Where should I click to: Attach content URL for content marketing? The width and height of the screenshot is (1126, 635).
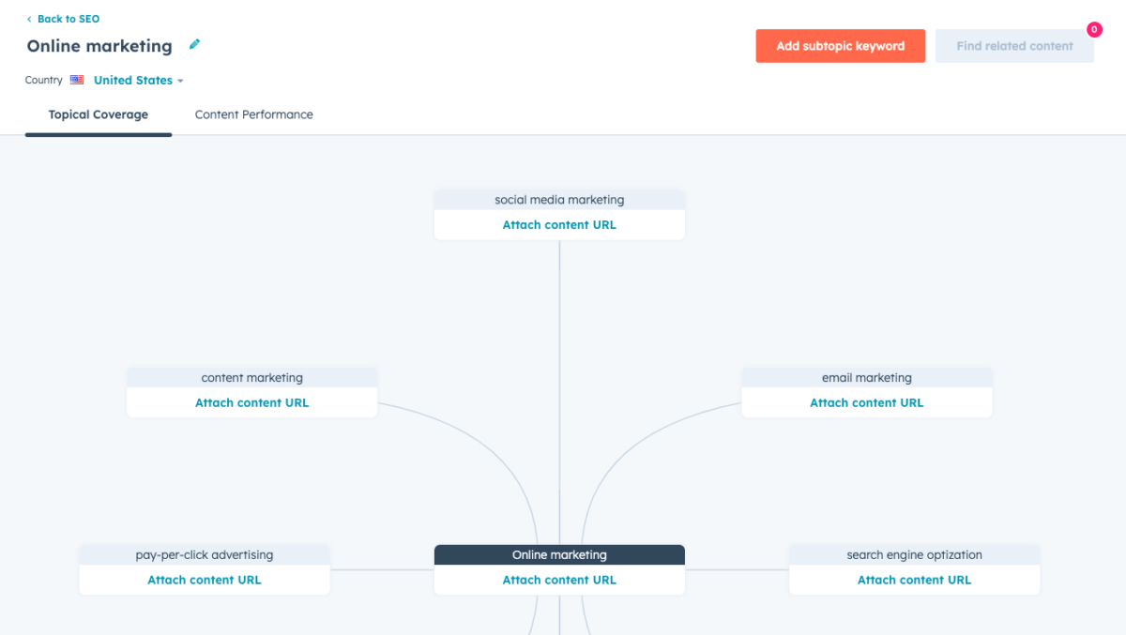(251, 401)
